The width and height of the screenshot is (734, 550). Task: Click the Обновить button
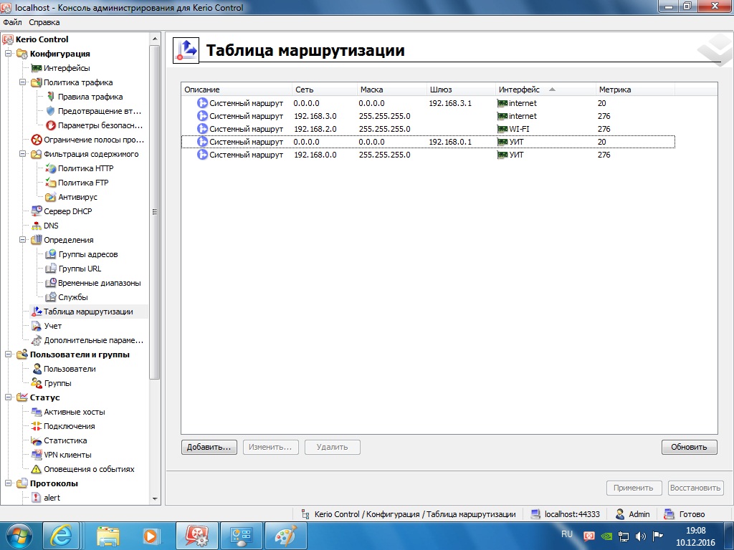(x=689, y=447)
